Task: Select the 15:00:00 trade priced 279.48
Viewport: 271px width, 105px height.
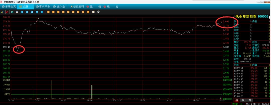Action: coord(252,96)
